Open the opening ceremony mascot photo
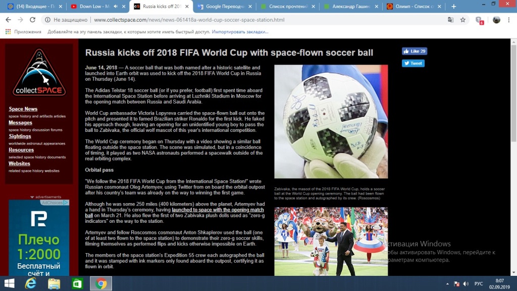The width and height of the screenshot is (517, 291). point(331,241)
